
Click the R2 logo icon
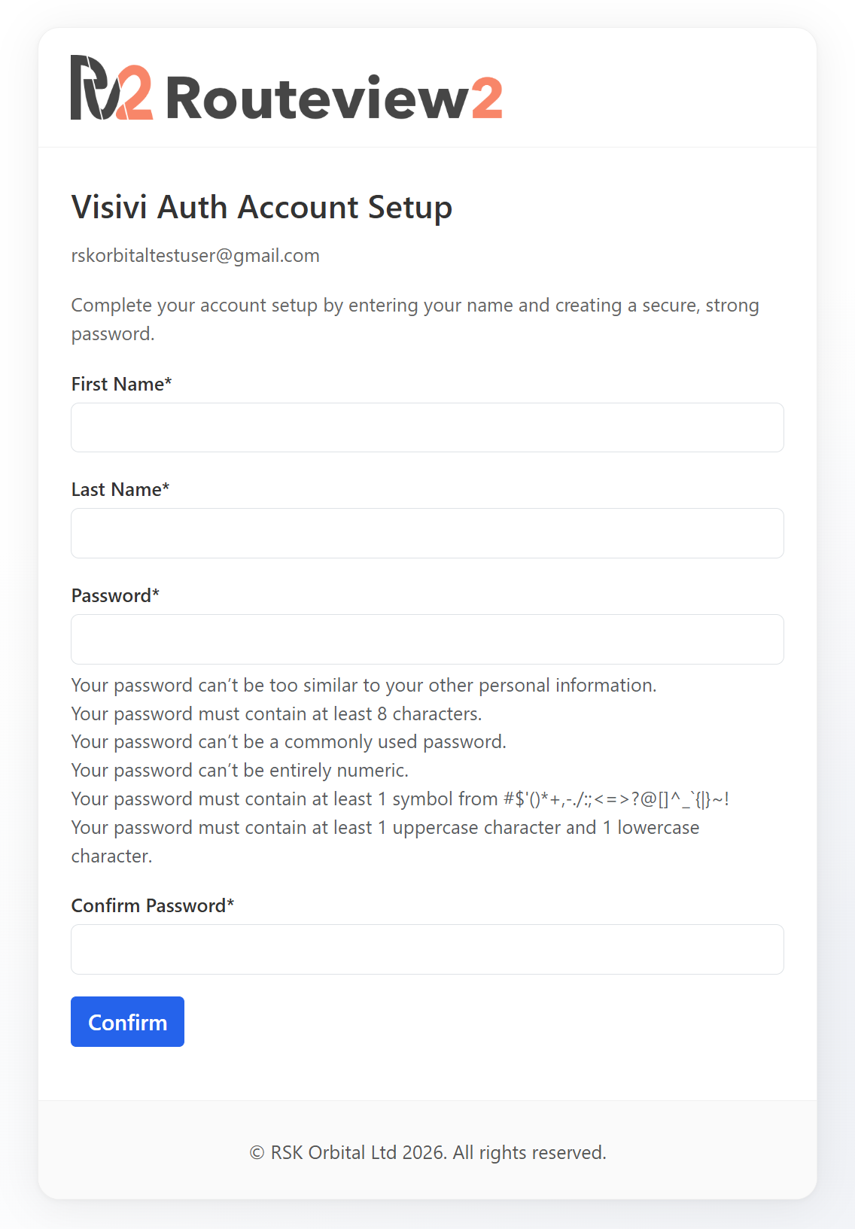pyautogui.click(x=112, y=87)
